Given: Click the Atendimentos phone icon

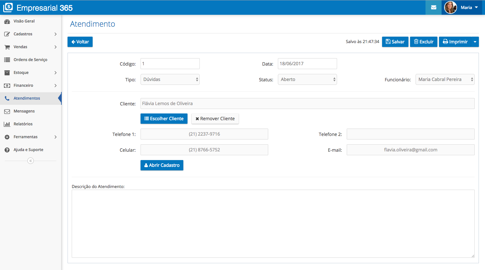Looking at the screenshot, I should [7, 98].
